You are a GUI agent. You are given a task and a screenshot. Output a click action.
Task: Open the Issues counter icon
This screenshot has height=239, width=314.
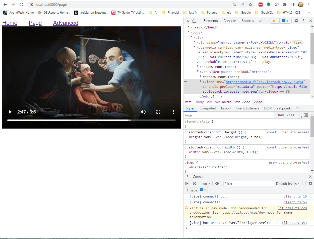(285, 21)
